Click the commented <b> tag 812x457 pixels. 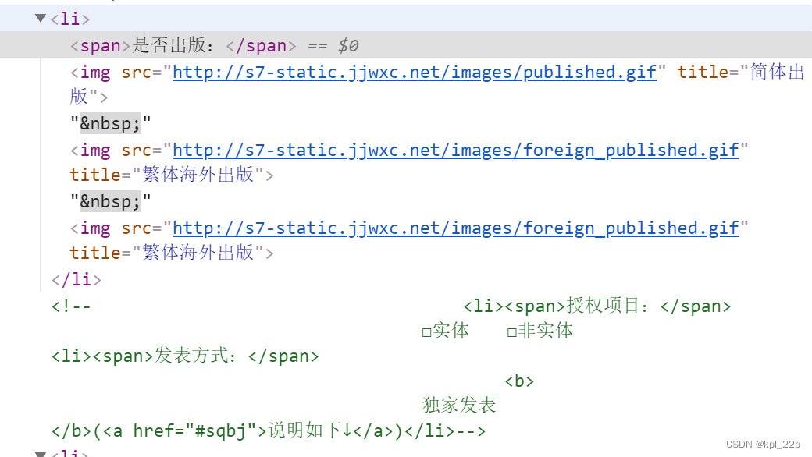point(519,381)
